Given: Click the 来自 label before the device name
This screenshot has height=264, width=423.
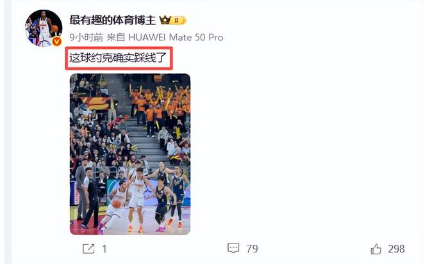Looking at the screenshot, I should pos(116,37).
